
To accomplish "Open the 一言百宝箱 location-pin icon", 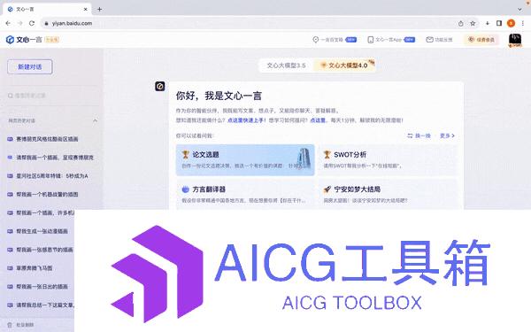I will (316, 40).
